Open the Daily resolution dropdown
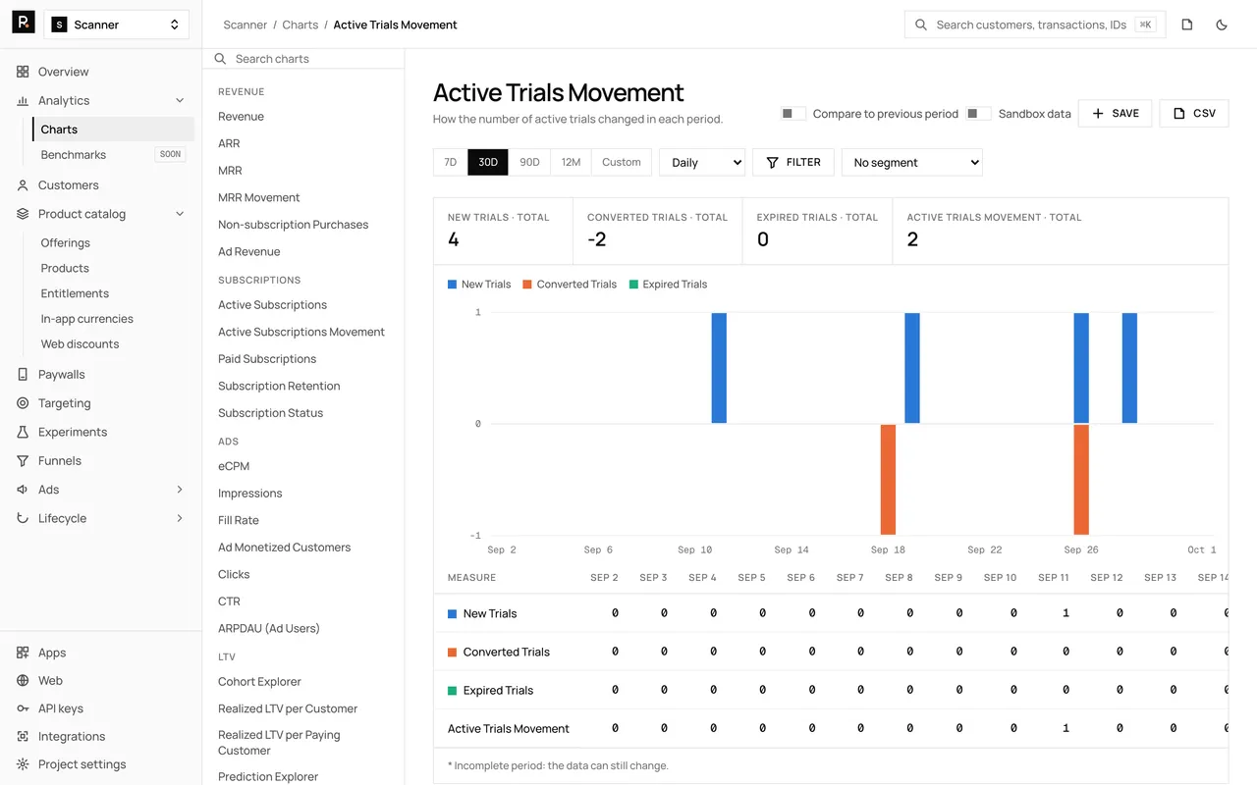This screenshot has height=785, width=1257. [x=702, y=163]
